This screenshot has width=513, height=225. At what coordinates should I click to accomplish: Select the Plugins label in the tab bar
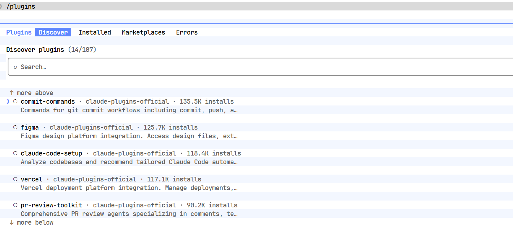[x=19, y=32]
